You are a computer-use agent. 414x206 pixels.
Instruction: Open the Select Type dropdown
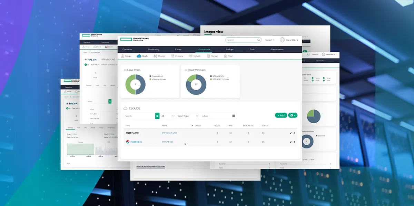pos(188,116)
